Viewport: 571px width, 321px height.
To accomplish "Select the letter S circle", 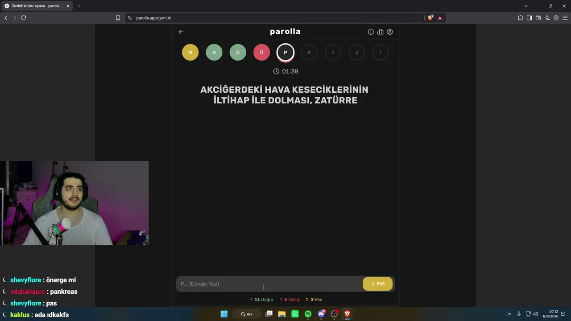I will [333, 53].
